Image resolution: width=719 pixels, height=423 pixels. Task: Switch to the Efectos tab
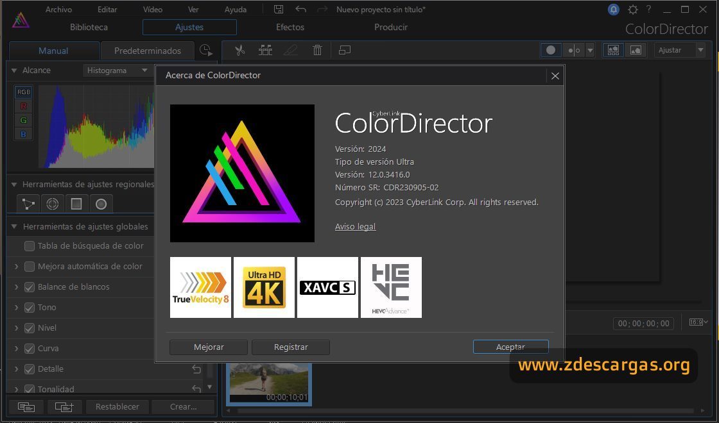click(x=290, y=27)
